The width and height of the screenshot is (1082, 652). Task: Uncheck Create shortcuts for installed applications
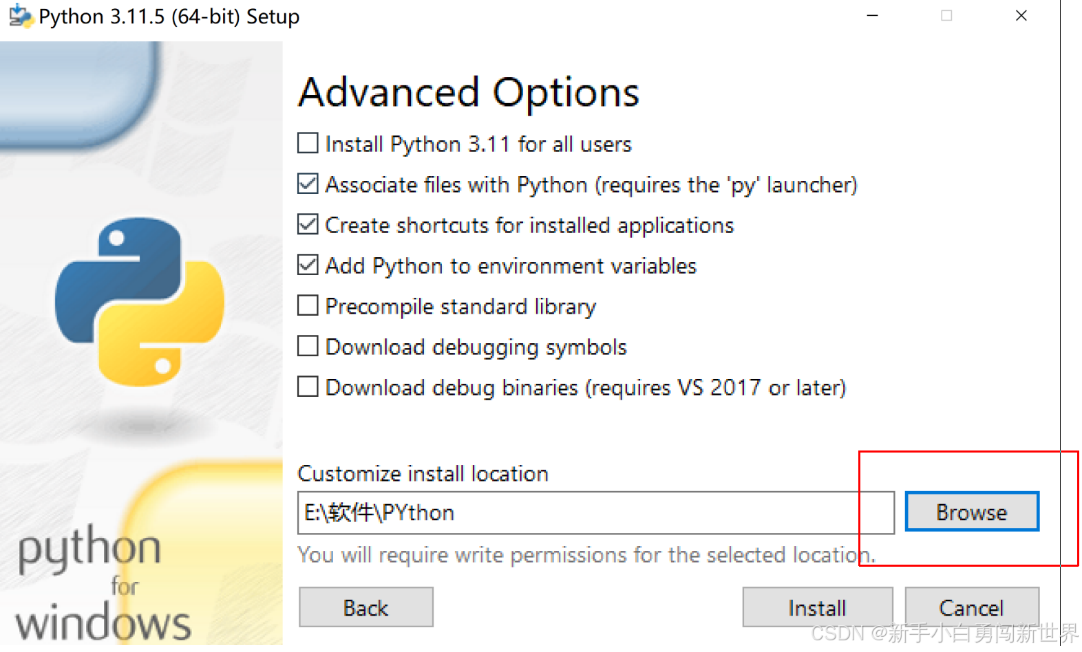(x=308, y=224)
